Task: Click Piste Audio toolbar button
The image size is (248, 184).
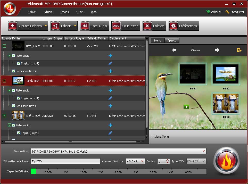Action: (x=94, y=26)
